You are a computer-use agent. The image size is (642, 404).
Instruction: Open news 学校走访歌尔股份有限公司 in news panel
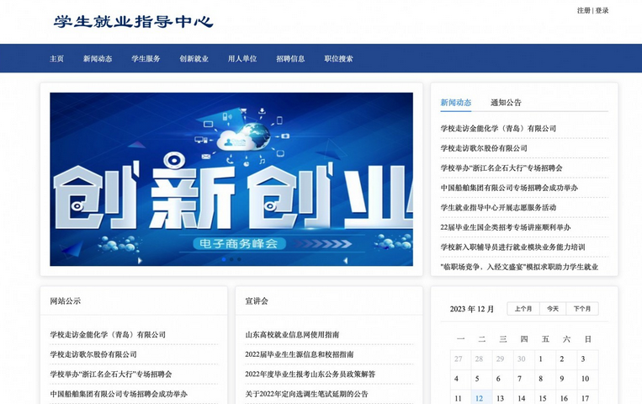coord(484,148)
